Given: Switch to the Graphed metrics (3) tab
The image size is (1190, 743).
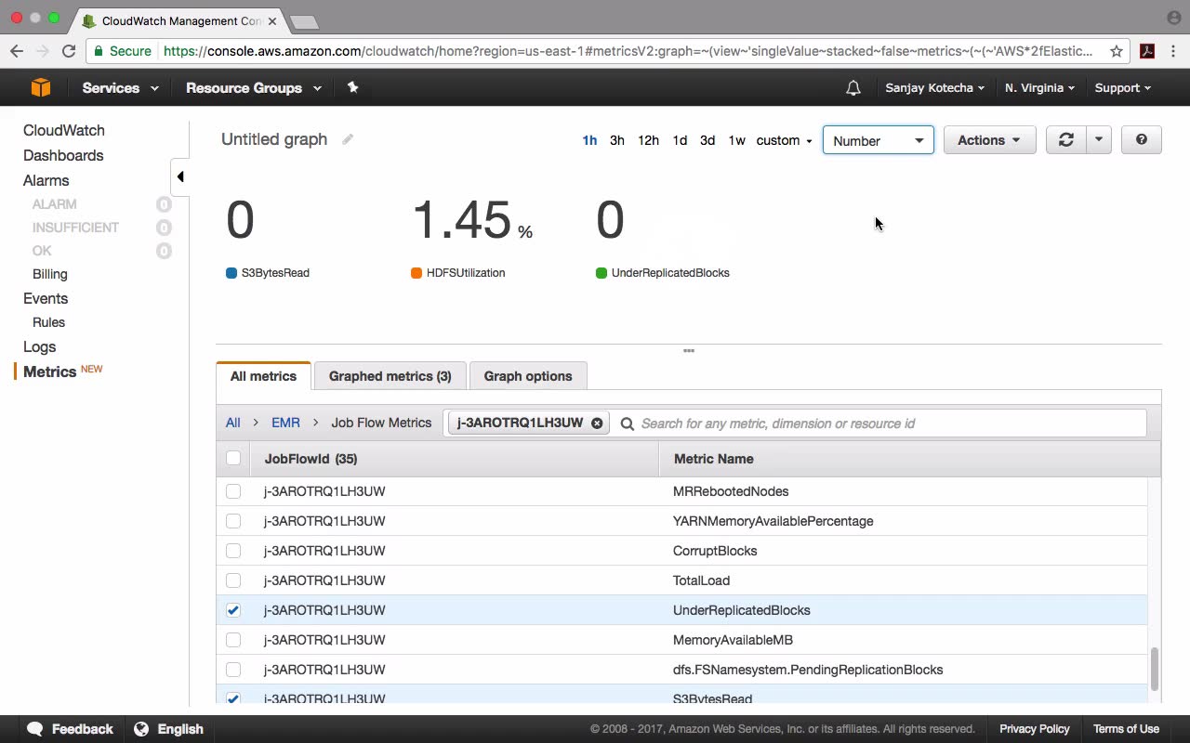Looking at the screenshot, I should 390,376.
